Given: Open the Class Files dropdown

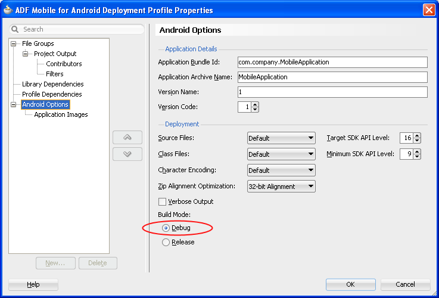Looking at the screenshot, I should (x=281, y=154).
